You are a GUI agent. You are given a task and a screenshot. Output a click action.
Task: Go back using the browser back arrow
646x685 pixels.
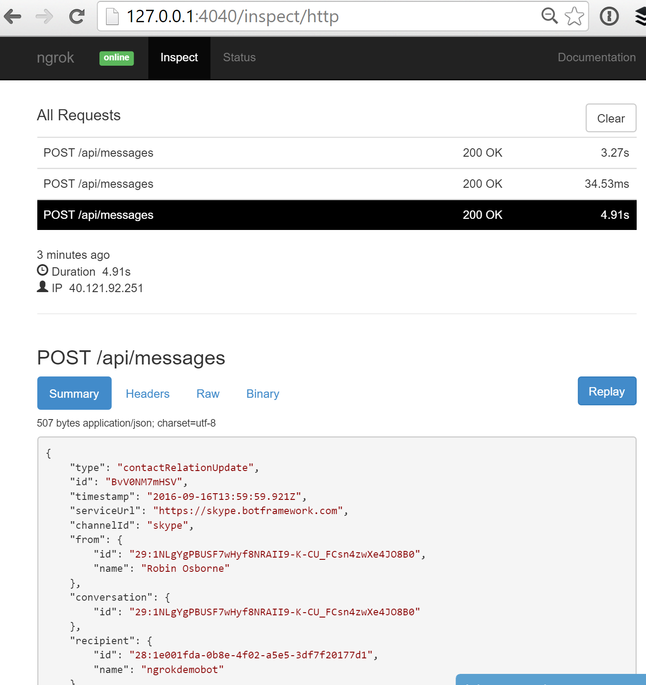(12, 17)
